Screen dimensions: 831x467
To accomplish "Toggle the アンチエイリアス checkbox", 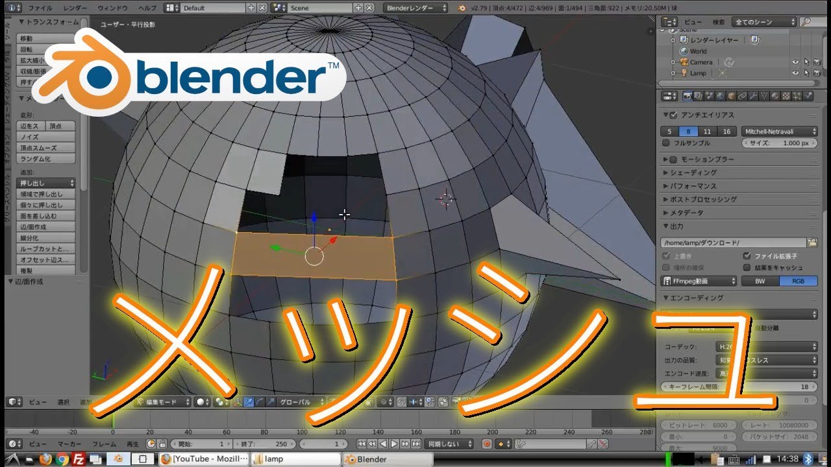I will click(673, 115).
